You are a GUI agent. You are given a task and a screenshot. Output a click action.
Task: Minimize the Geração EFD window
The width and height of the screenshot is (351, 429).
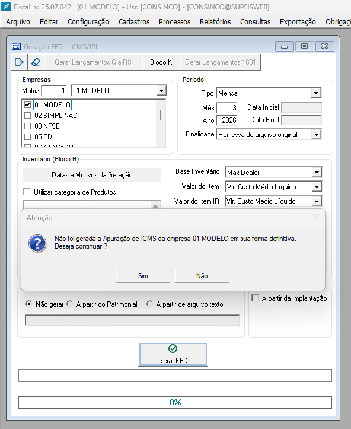coord(285,46)
